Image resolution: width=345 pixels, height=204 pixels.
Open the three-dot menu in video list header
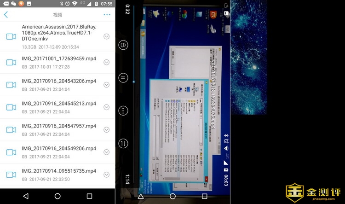[107, 15]
